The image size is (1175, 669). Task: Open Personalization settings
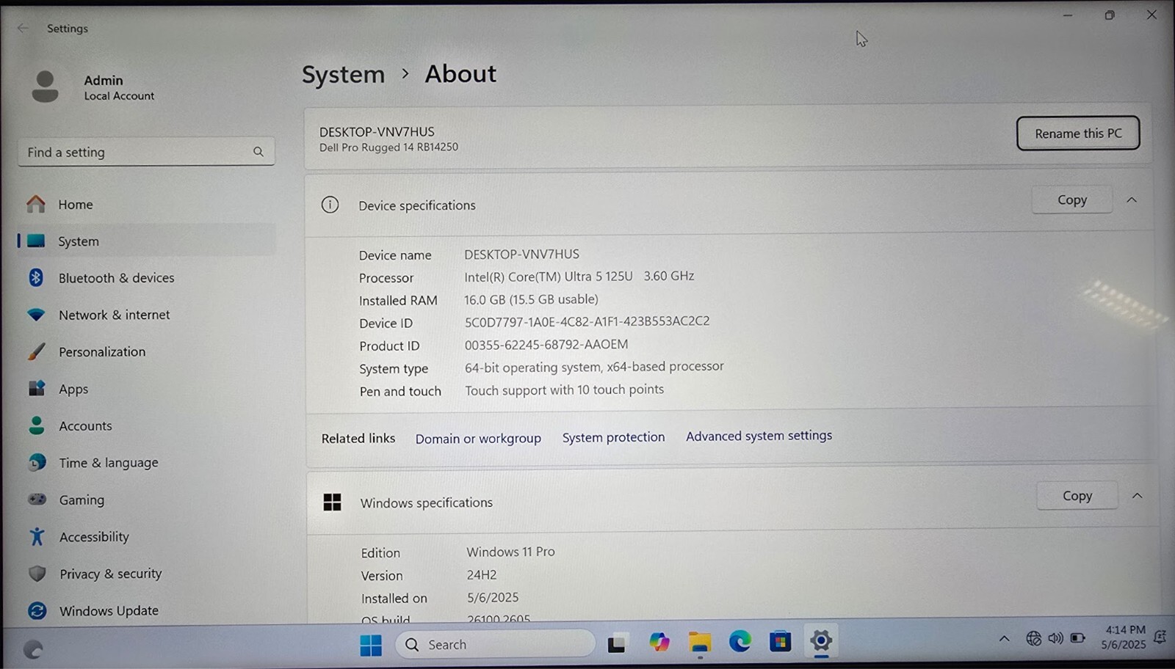(x=147, y=351)
